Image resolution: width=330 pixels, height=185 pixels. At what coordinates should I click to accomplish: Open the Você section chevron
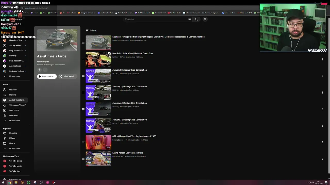(x=10, y=85)
